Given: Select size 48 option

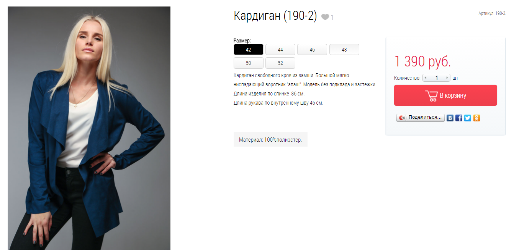Looking at the screenshot, I should pyautogui.click(x=344, y=50).
